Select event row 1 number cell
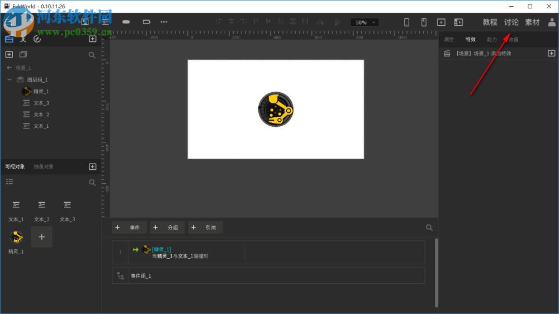559x314 pixels. click(120, 253)
